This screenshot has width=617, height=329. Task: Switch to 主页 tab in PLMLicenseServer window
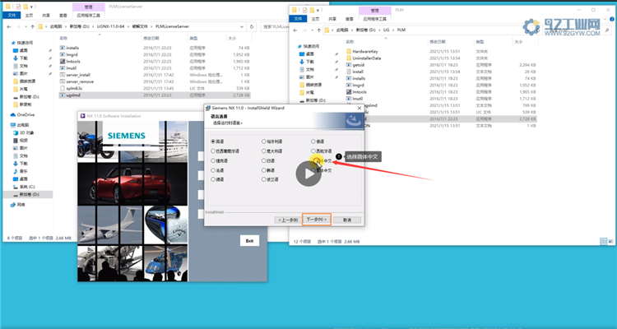[29, 16]
